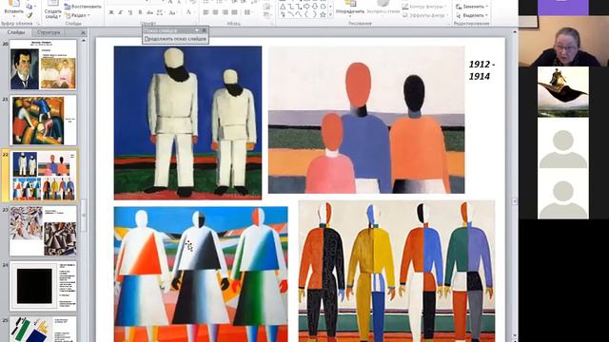Open the Раздел (Section) dropdown

pos(77,15)
